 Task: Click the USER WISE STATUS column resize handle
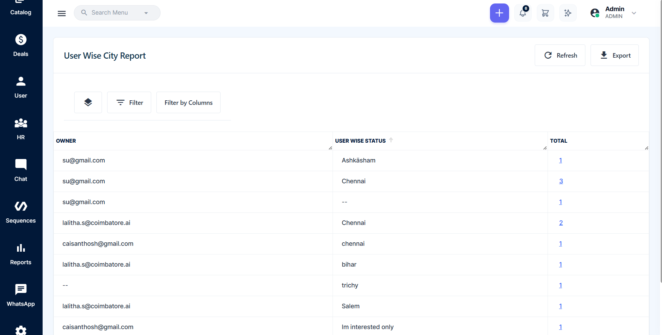click(545, 148)
